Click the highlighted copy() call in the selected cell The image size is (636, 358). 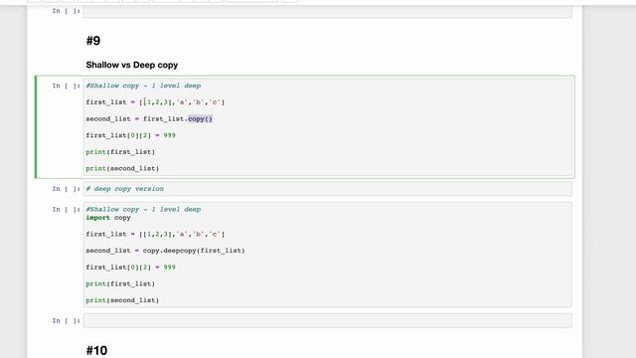(200, 118)
